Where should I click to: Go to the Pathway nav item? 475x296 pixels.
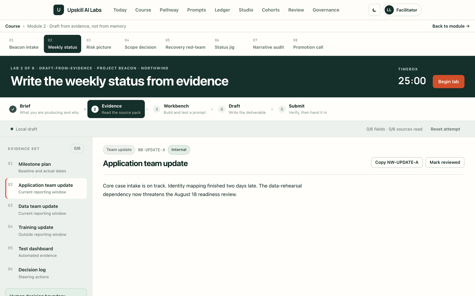[x=169, y=10]
